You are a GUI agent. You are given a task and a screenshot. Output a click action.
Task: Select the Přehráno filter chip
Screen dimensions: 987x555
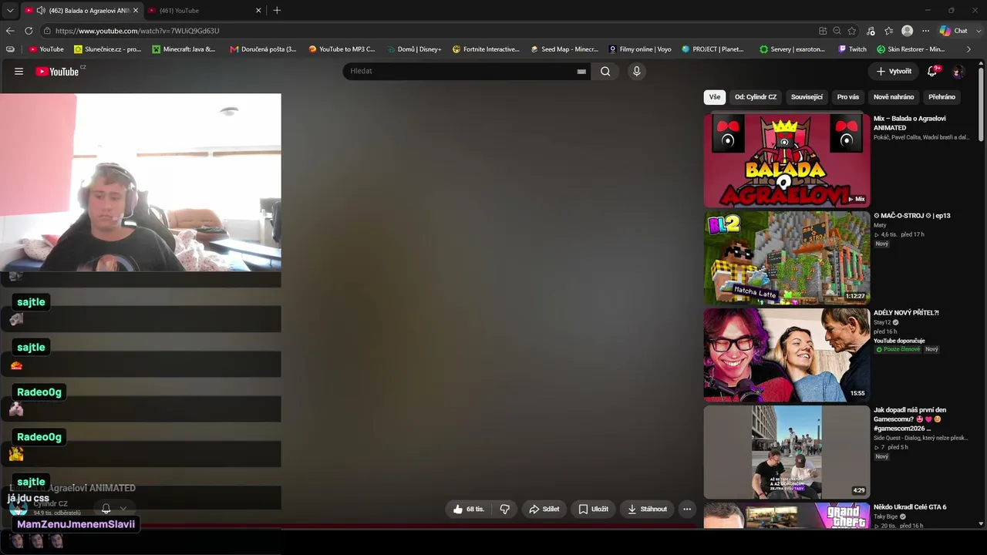[942, 97]
